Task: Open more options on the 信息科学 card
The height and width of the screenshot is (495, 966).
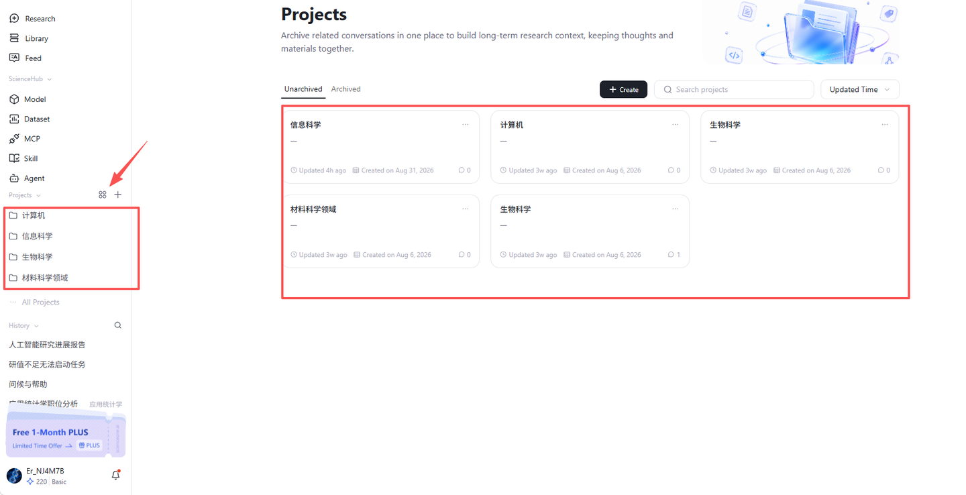Action: 466,125
